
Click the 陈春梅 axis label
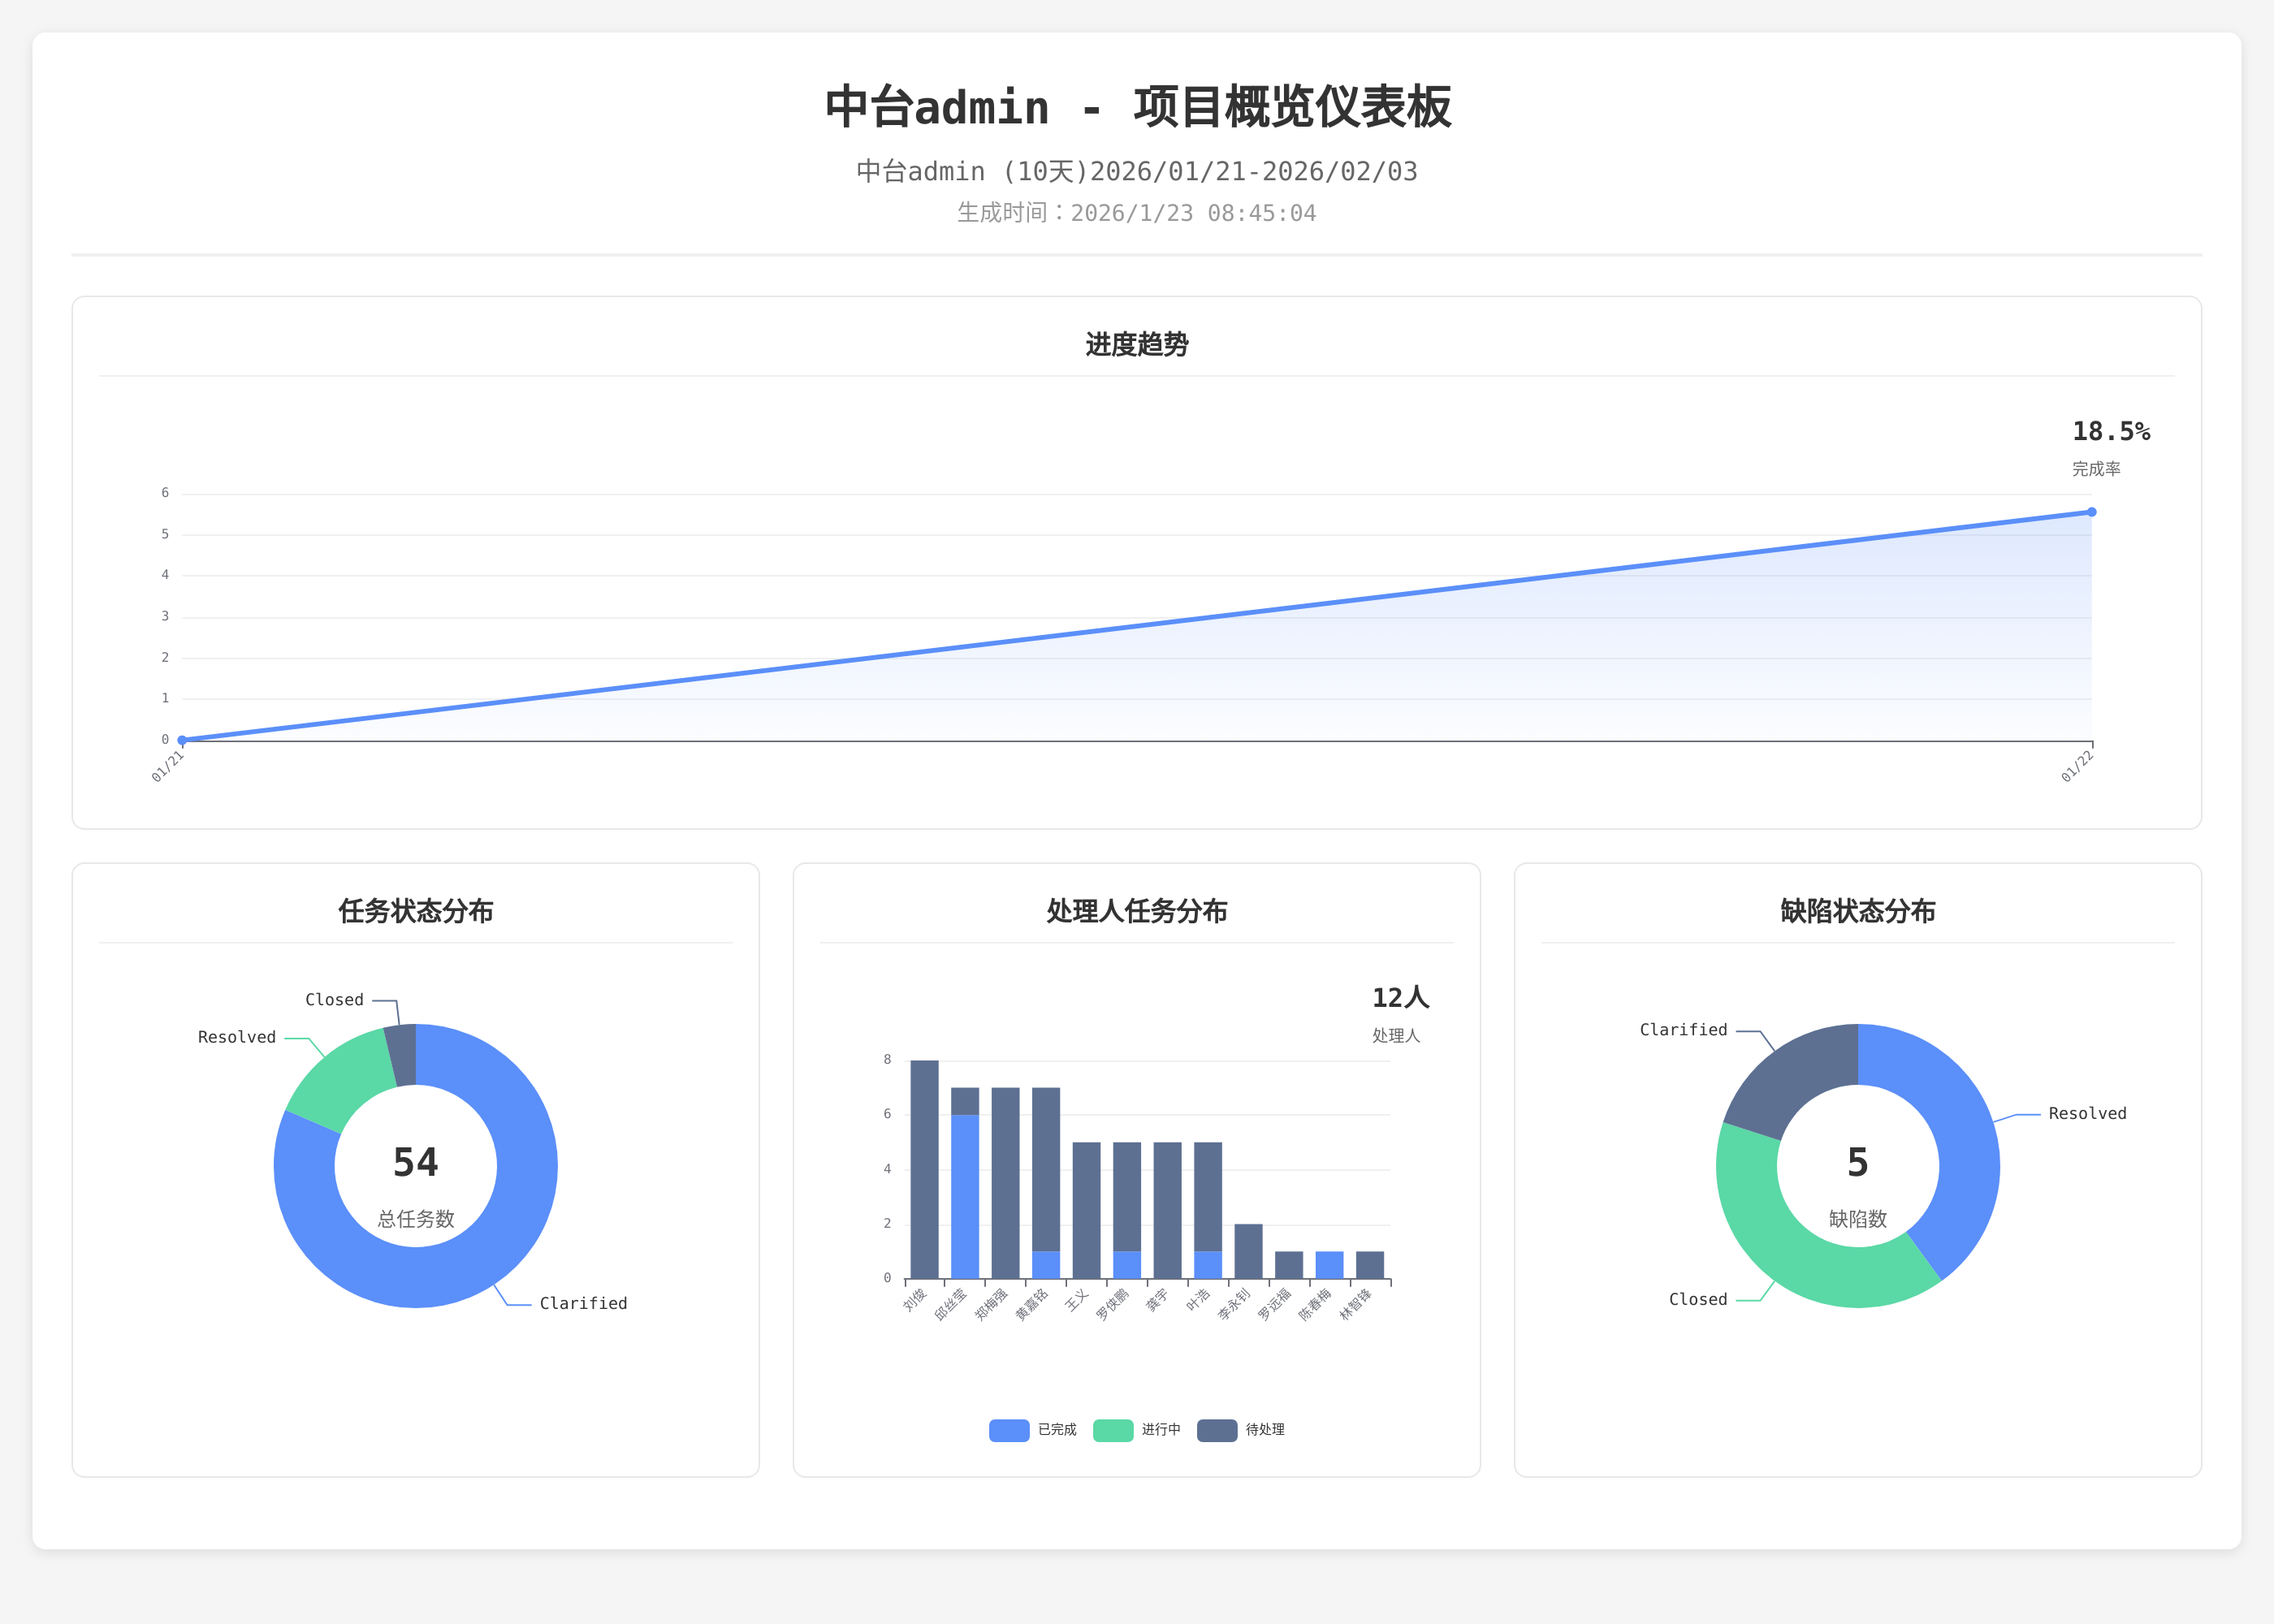(1315, 1304)
